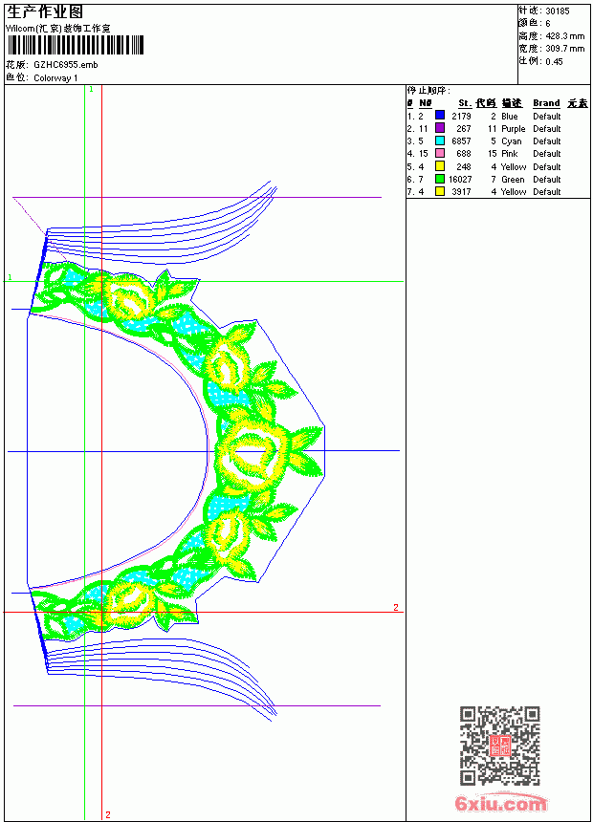Screen dimensions: 593x822
Task: Click the yellow swatch in stop 7
Action: tap(440, 191)
